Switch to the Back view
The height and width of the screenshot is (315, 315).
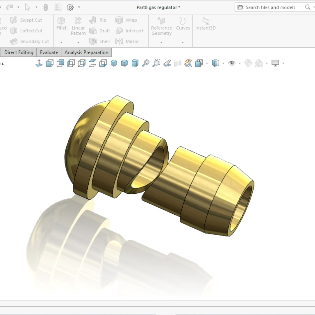click(60, 63)
